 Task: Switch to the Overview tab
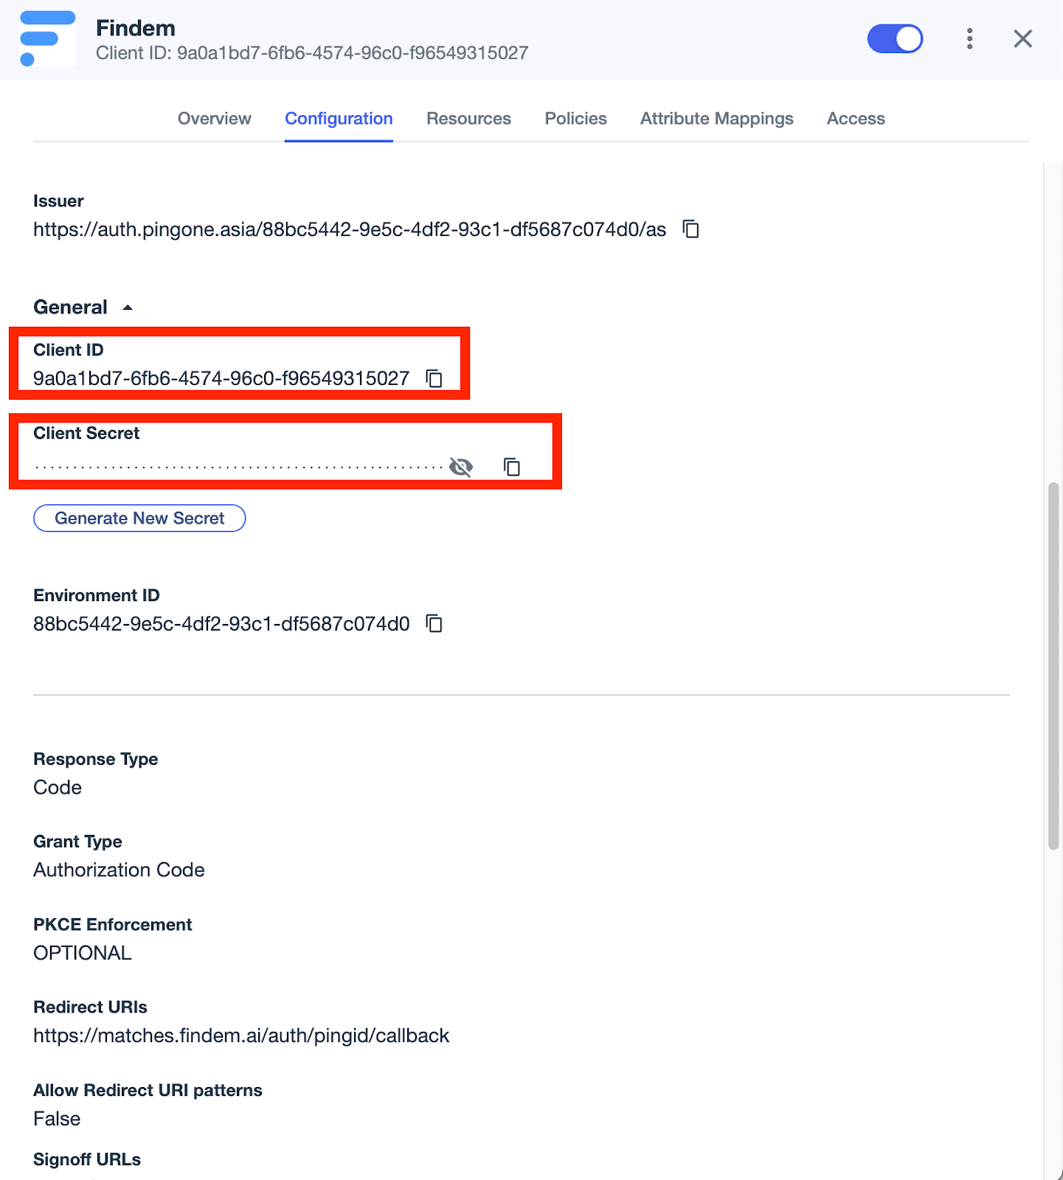coord(215,119)
